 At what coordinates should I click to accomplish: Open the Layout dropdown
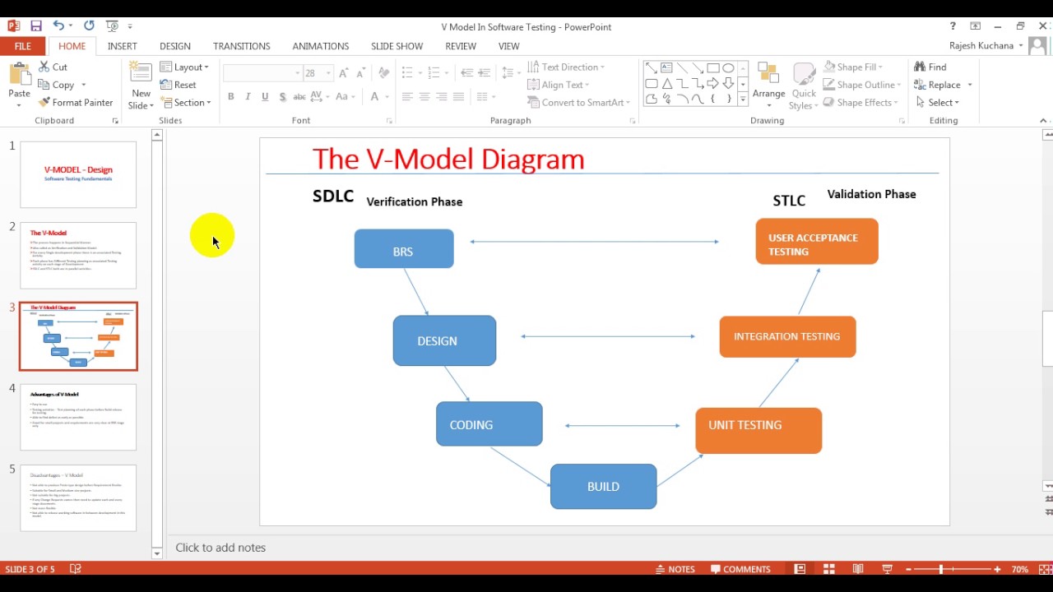point(184,67)
